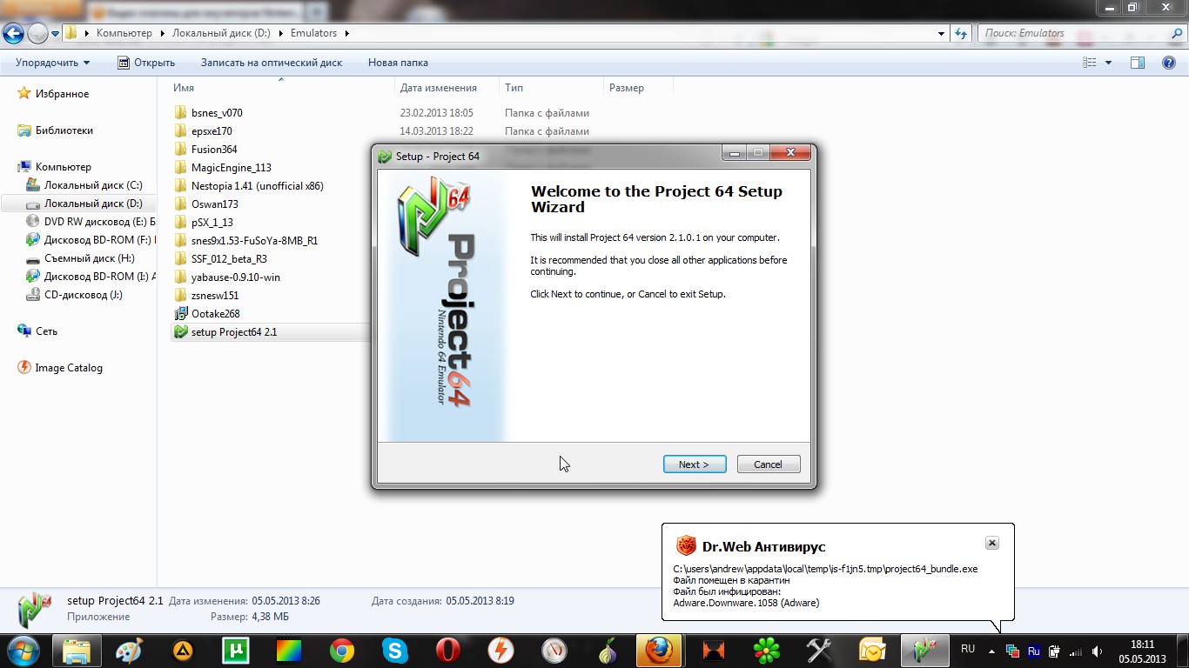Open Windows Explorer from the taskbar

(77, 651)
